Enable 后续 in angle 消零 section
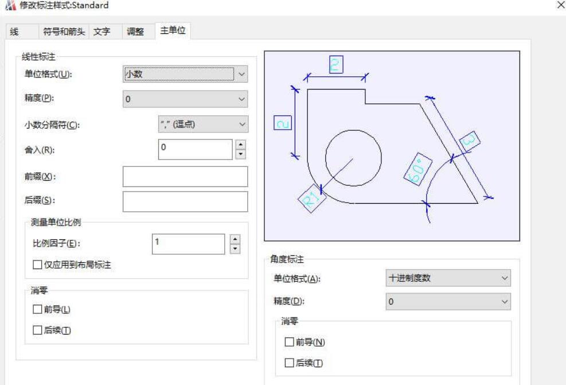This screenshot has height=385, width=566. (290, 363)
